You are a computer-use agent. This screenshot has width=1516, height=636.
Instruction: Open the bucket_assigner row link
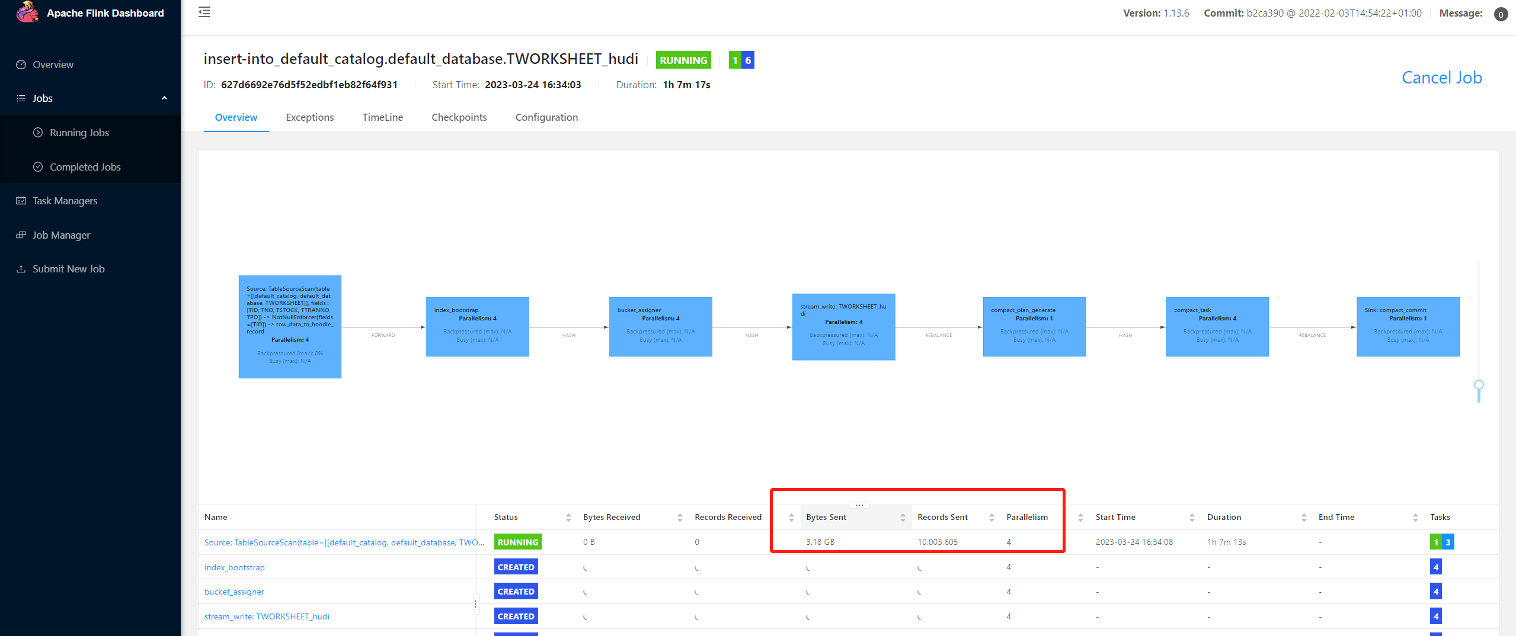point(234,592)
